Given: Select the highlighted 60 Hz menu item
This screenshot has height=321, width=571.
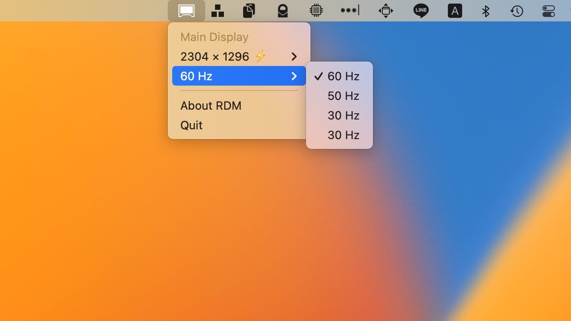Looking at the screenshot, I should tap(239, 76).
